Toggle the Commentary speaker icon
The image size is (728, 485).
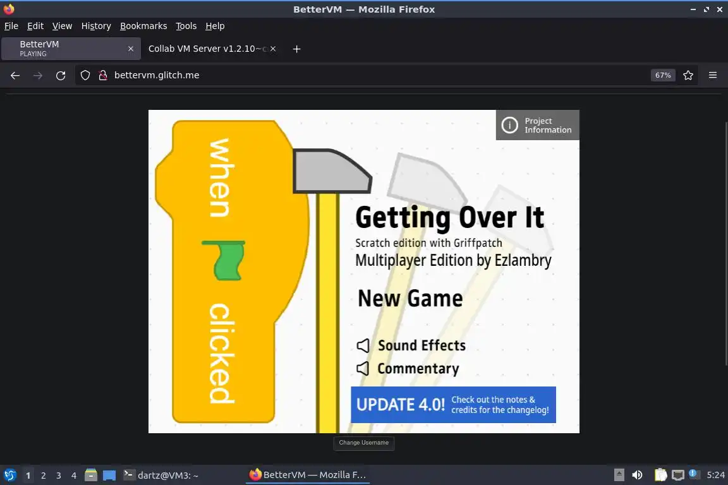pos(363,369)
